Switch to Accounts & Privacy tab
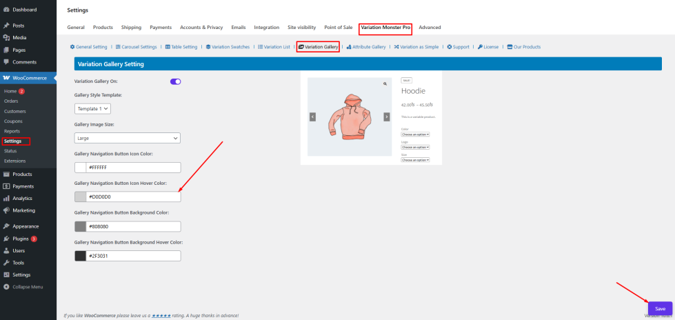The width and height of the screenshot is (675, 320). coord(201,27)
